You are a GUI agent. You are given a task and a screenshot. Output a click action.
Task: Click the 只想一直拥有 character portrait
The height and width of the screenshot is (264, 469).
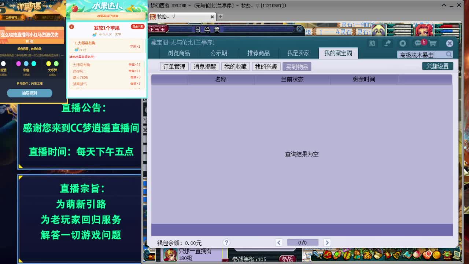point(170,255)
